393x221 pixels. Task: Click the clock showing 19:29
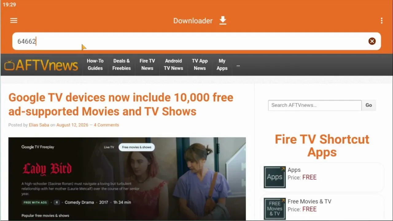pos(9,5)
